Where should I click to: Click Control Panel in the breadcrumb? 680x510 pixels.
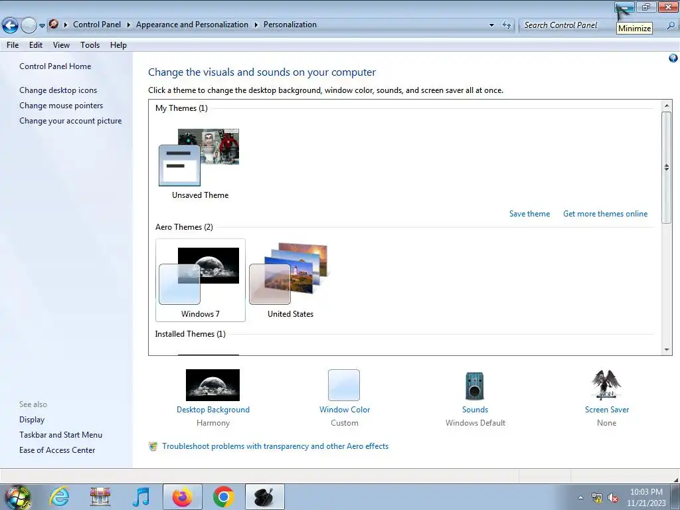[97, 25]
